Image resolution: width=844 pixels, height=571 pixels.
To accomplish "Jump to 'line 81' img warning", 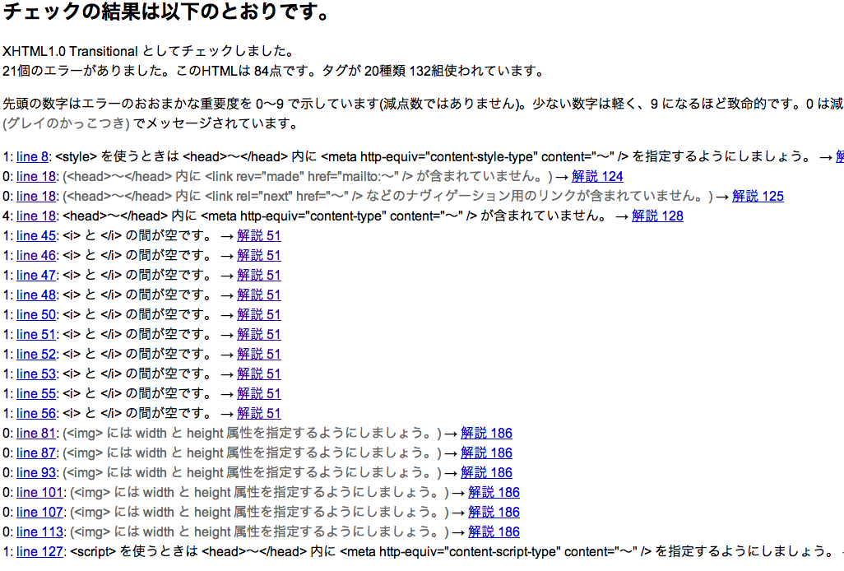I will pyautogui.click(x=36, y=433).
